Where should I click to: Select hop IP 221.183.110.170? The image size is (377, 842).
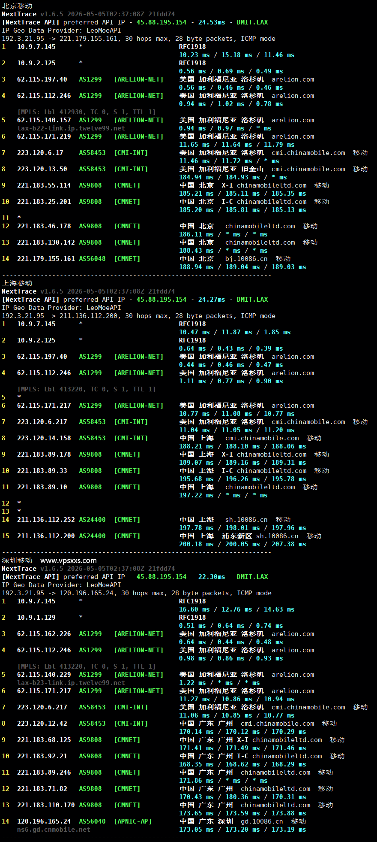click(46, 805)
